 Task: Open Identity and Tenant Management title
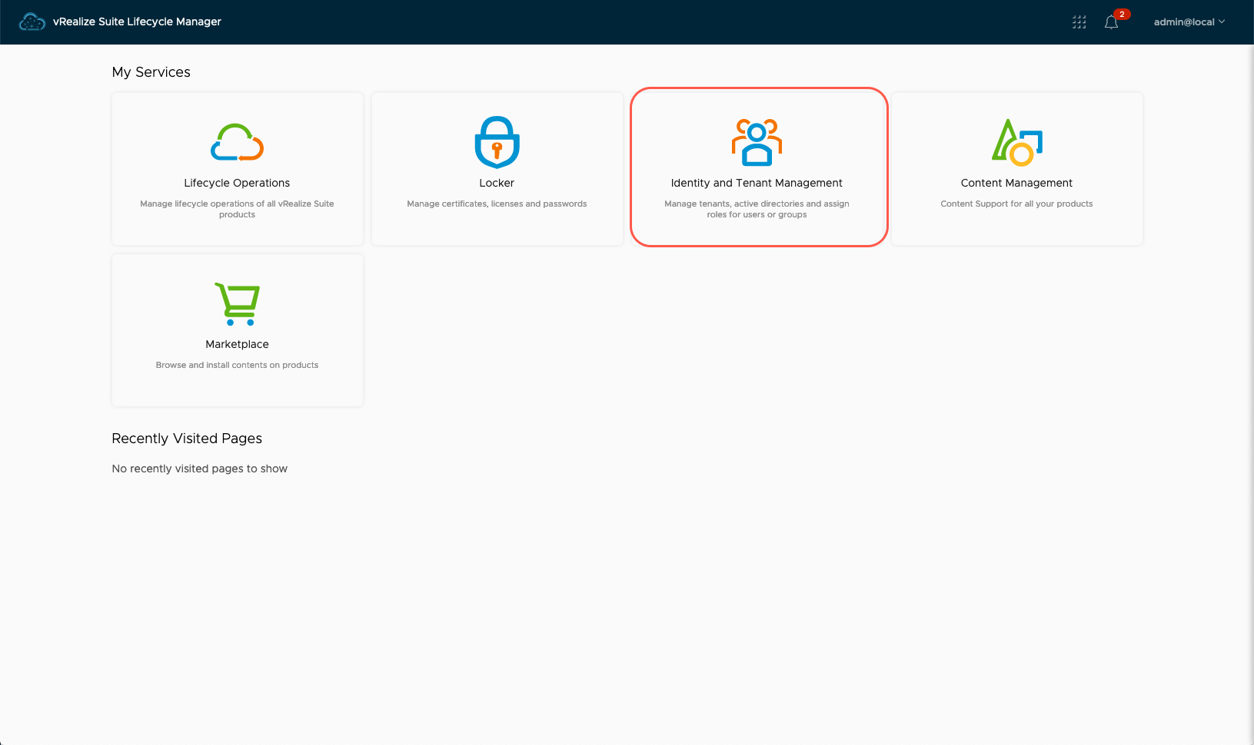(757, 183)
